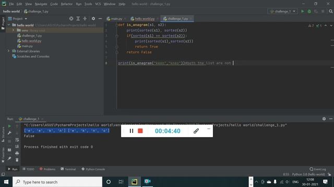The height and width of the screenshot is (187, 334).
Task: Start debugging with the green bug icon
Action: coord(309,11)
